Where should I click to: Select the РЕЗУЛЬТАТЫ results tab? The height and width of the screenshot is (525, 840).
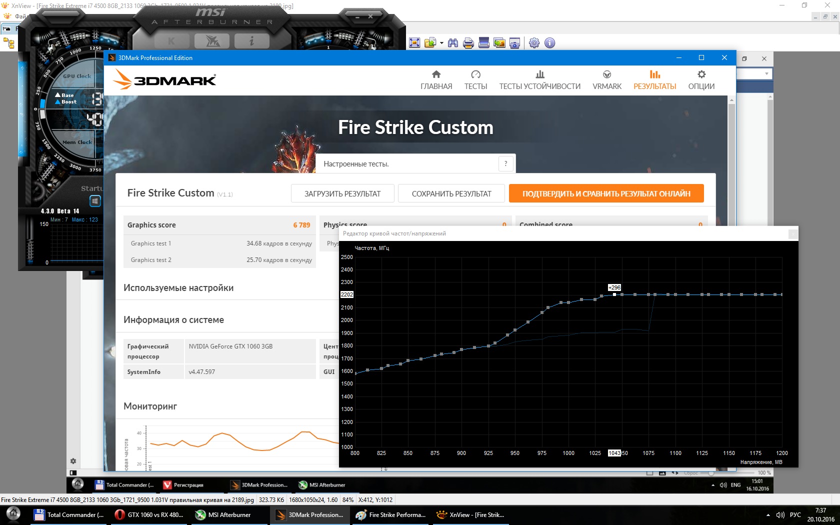pyautogui.click(x=654, y=80)
